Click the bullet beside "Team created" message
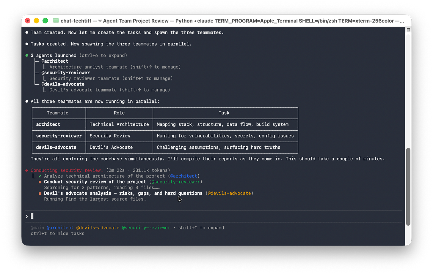Image resolution: width=433 pixels, height=274 pixels. (x=27, y=32)
